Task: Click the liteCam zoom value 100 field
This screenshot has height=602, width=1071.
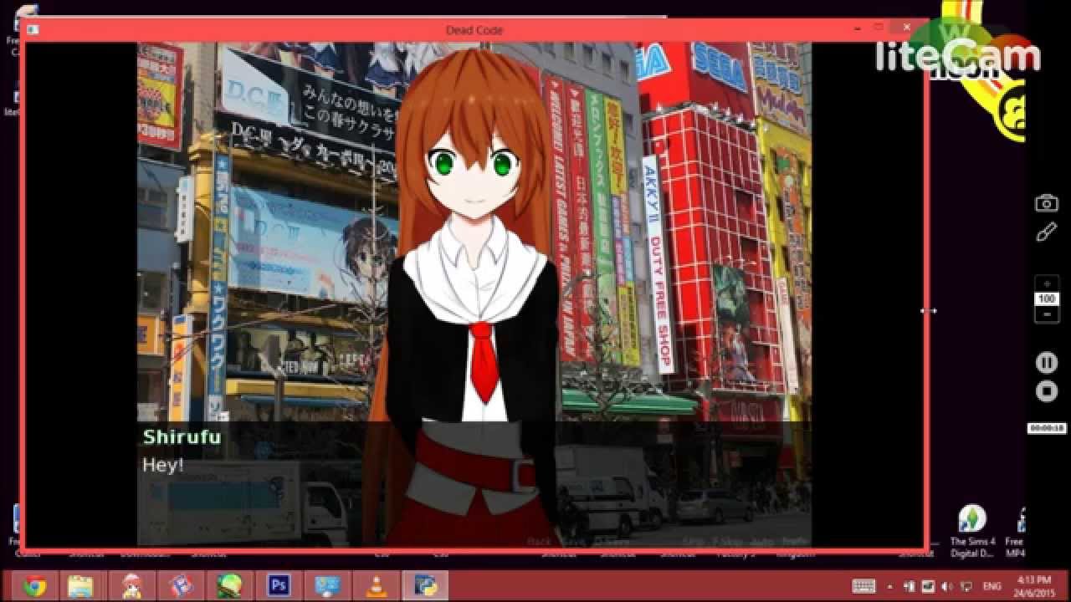Action: coord(1047,299)
